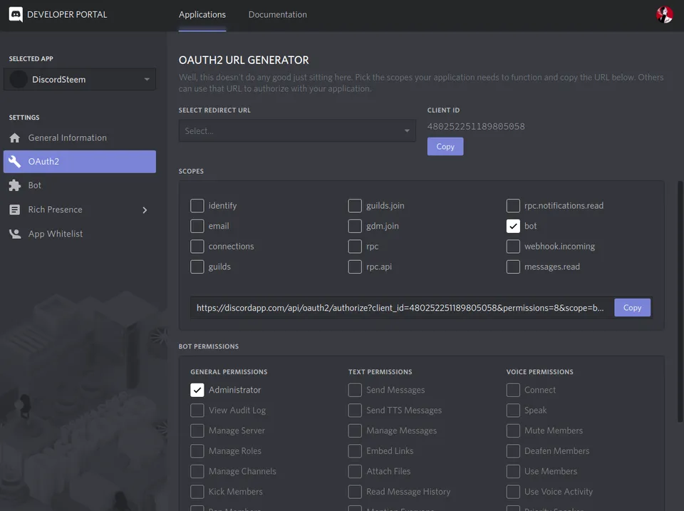684x511 pixels.
Task: Click the OAuth2 wrench icon
Action: tap(14, 162)
